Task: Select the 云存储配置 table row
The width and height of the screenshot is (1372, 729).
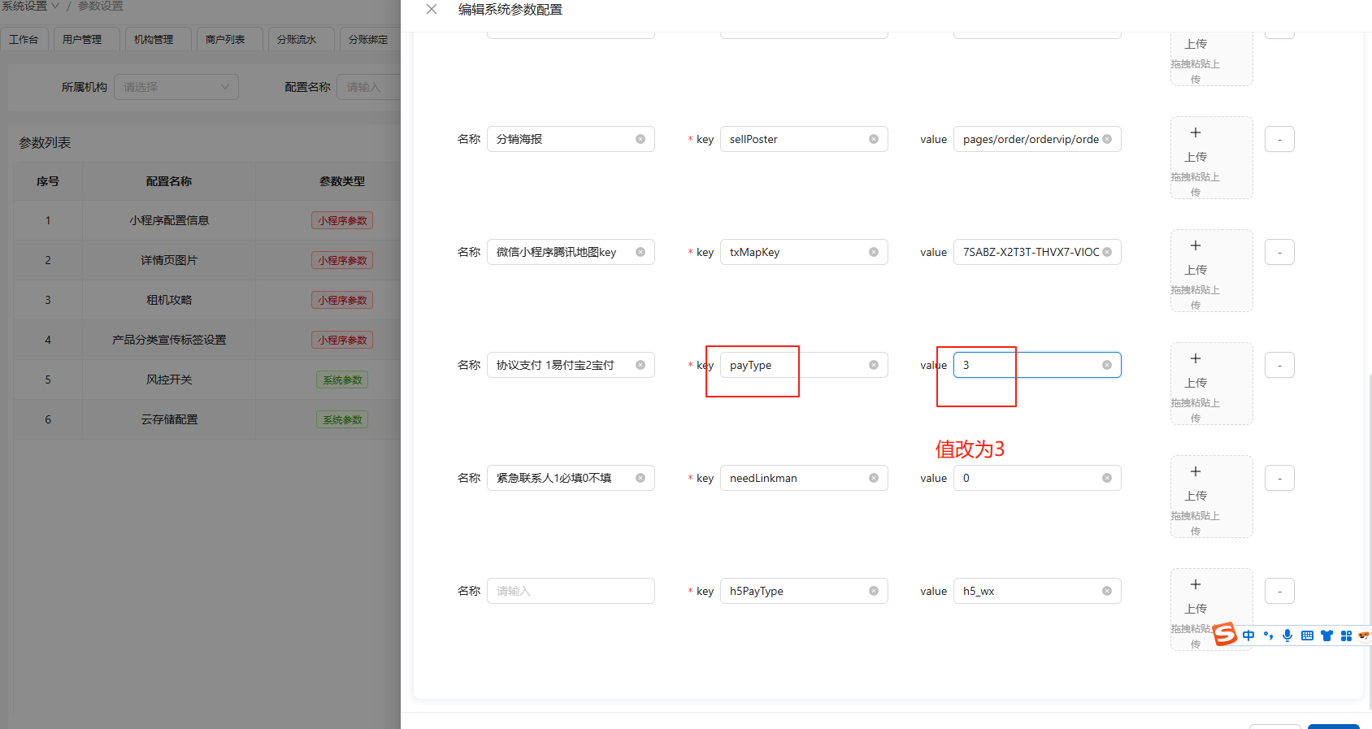Action: pos(207,419)
